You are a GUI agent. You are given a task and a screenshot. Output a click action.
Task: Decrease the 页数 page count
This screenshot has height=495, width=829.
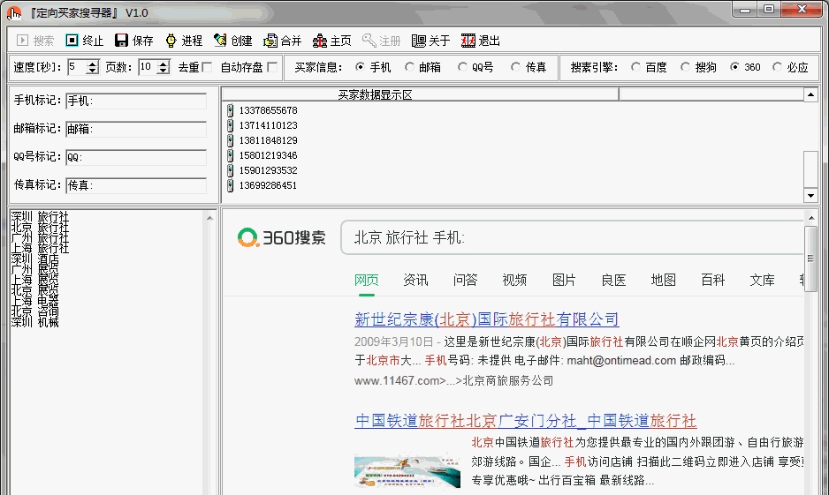[x=164, y=71]
